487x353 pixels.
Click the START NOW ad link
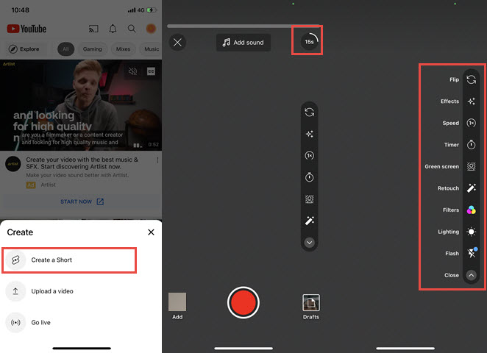[82, 202]
